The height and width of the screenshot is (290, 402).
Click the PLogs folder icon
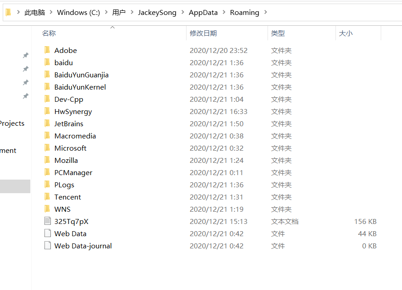tap(47, 185)
